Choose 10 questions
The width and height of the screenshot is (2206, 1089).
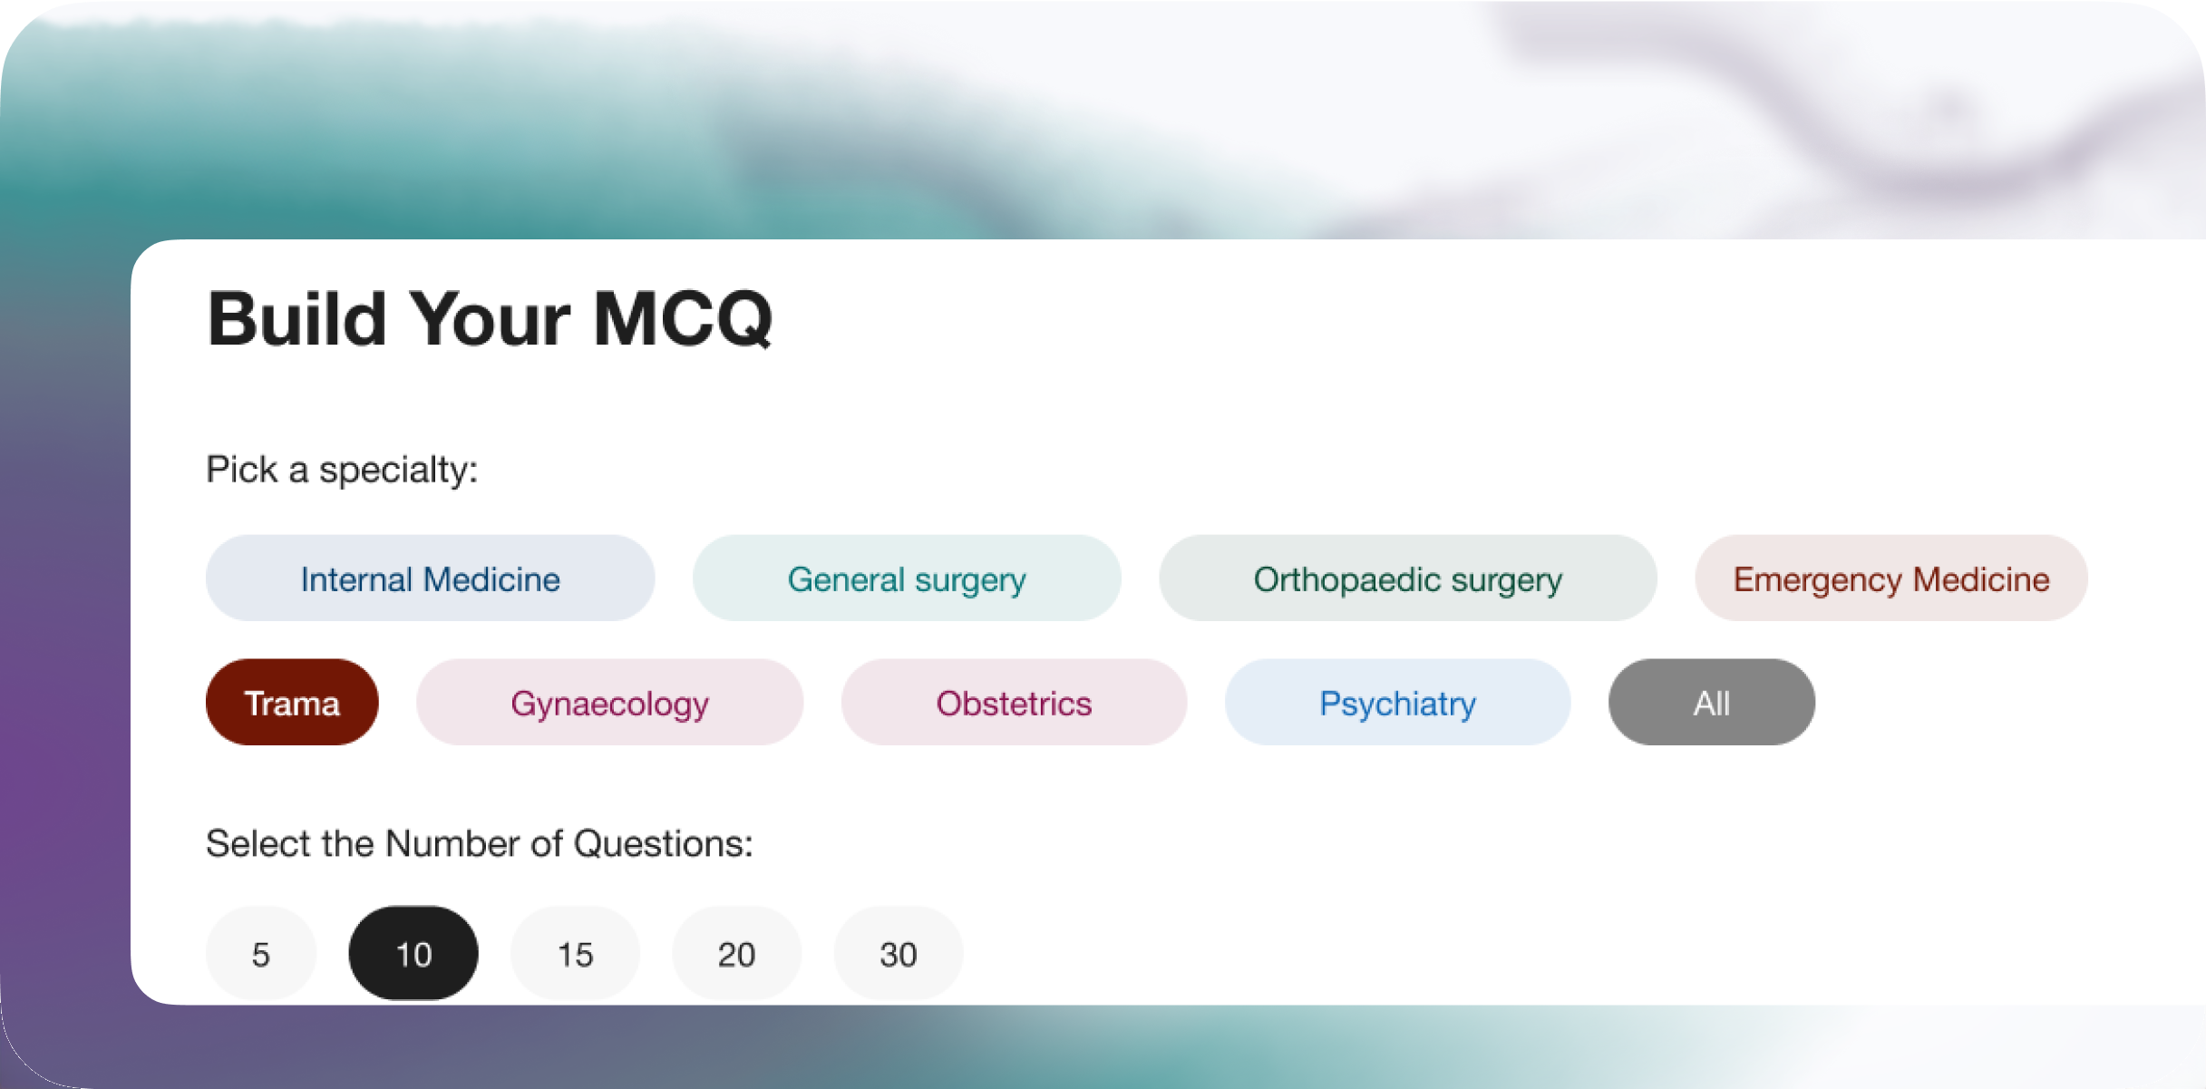click(x=413, y=954)
